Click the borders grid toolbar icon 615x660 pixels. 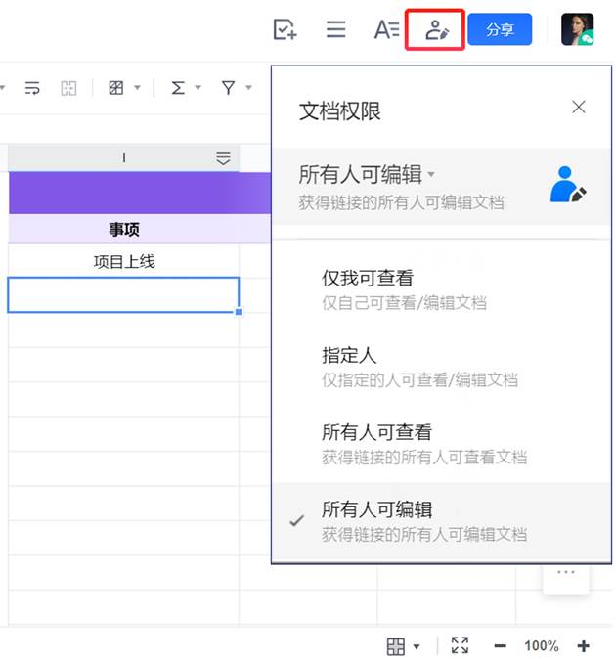[116, 88]
